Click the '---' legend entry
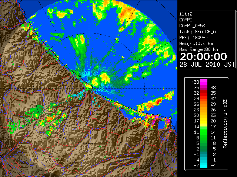Viewport: 237px width, 177px height. [212, 82]
